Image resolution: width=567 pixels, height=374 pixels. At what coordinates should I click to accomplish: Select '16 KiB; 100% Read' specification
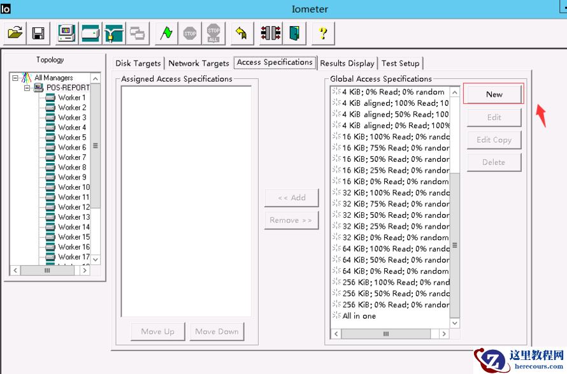click(x=390, y=137)
